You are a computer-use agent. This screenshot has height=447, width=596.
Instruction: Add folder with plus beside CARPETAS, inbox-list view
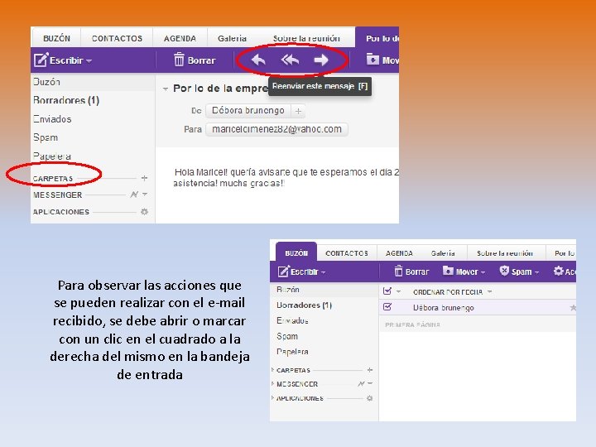point(370,370)
